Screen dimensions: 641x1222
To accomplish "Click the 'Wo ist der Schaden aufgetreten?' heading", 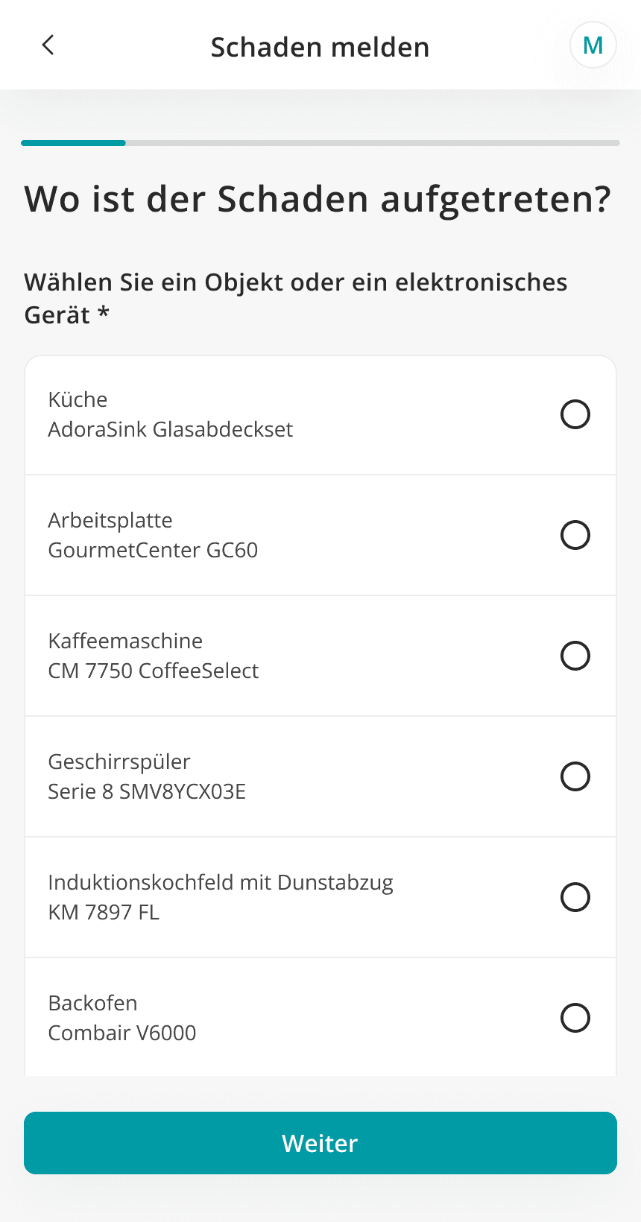I will 317,200.
